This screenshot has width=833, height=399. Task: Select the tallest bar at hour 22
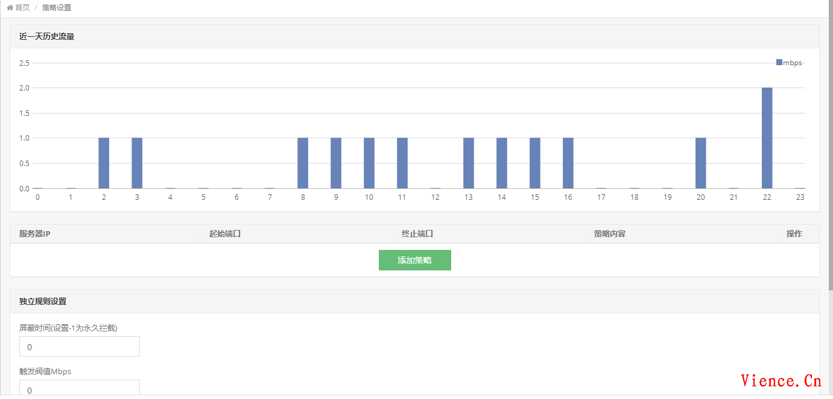tap(767, 138)
